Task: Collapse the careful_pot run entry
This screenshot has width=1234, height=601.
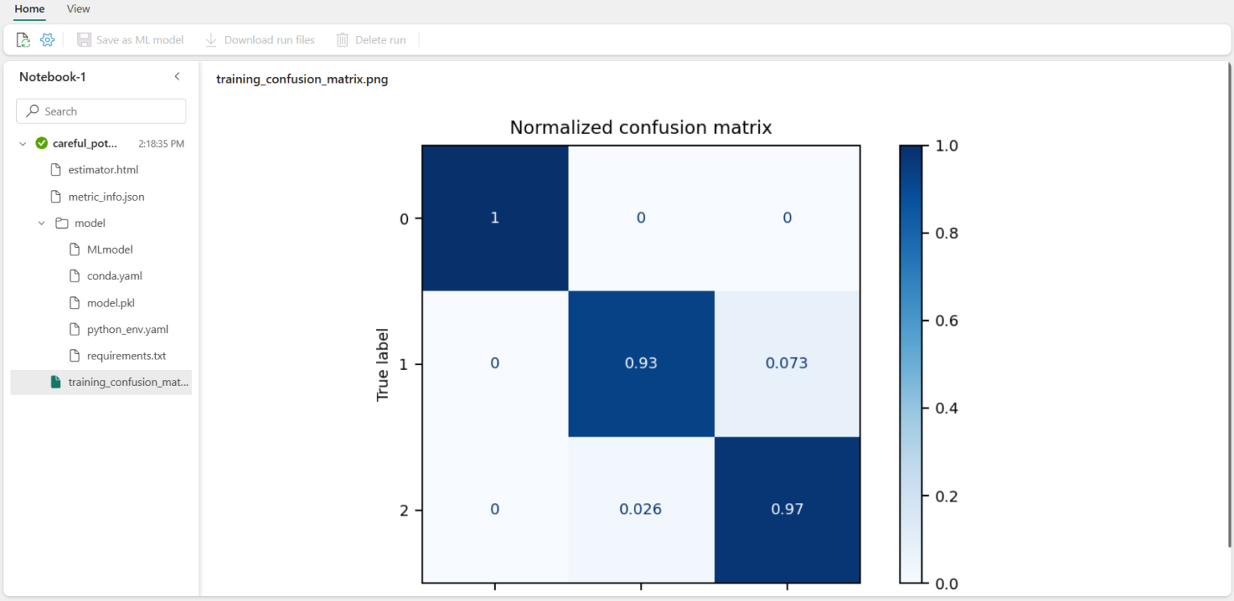Action: tap(22, 143)
